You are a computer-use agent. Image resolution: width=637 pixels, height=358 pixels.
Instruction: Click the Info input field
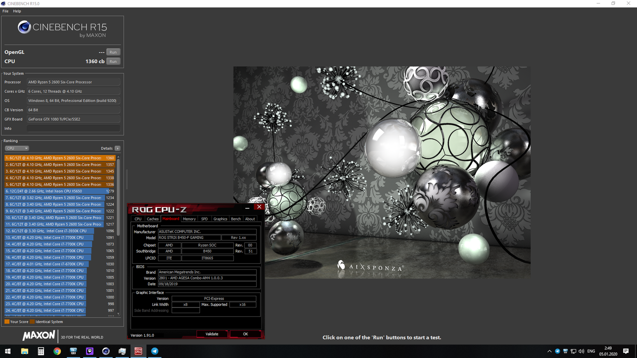[73, 128]
